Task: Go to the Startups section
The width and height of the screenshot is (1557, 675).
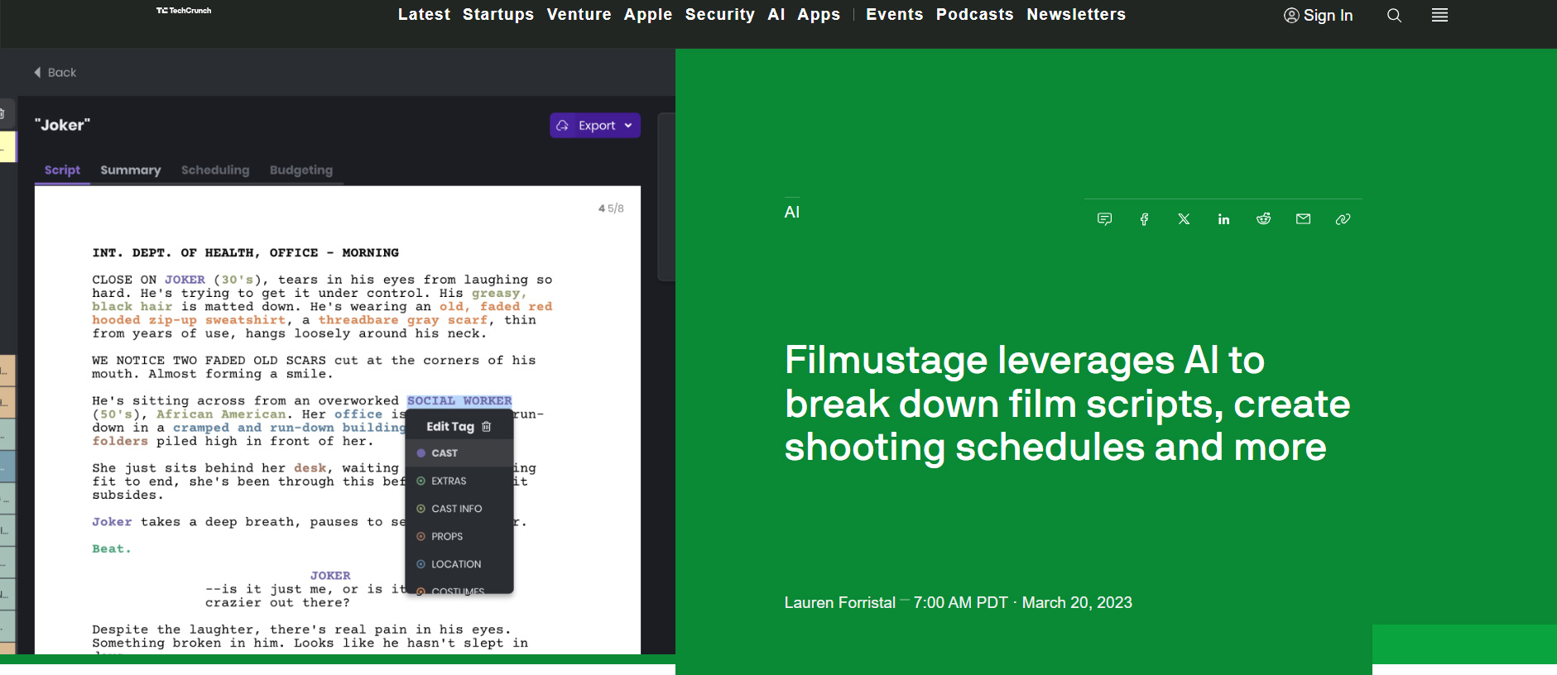Action: (x=498, y=15)
